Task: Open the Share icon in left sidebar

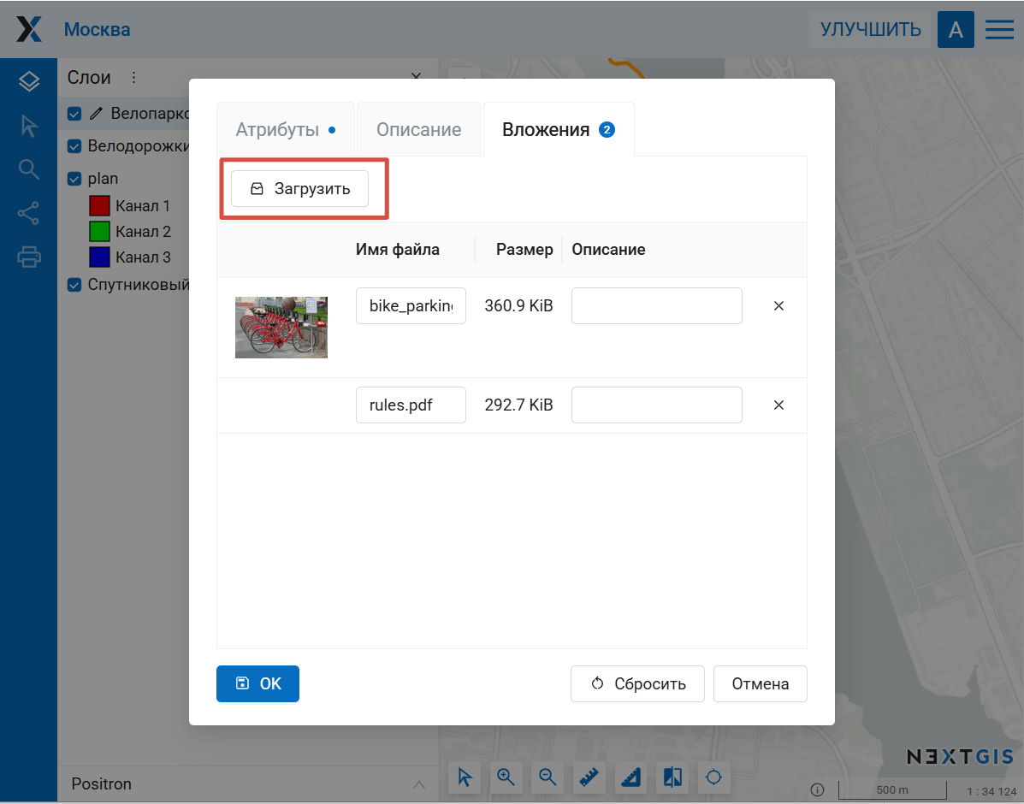Action: (x=29, y=213)
